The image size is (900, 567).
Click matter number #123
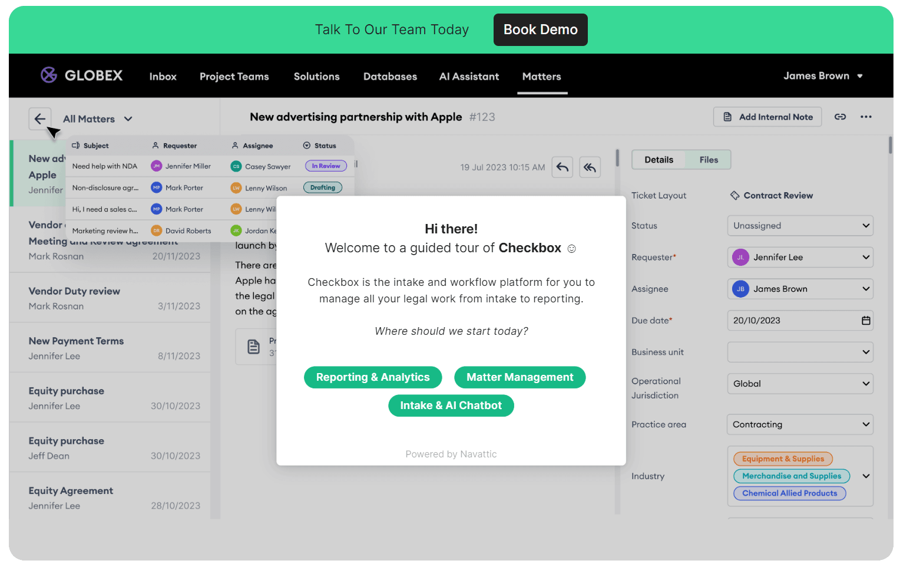[x=482, y=117]
